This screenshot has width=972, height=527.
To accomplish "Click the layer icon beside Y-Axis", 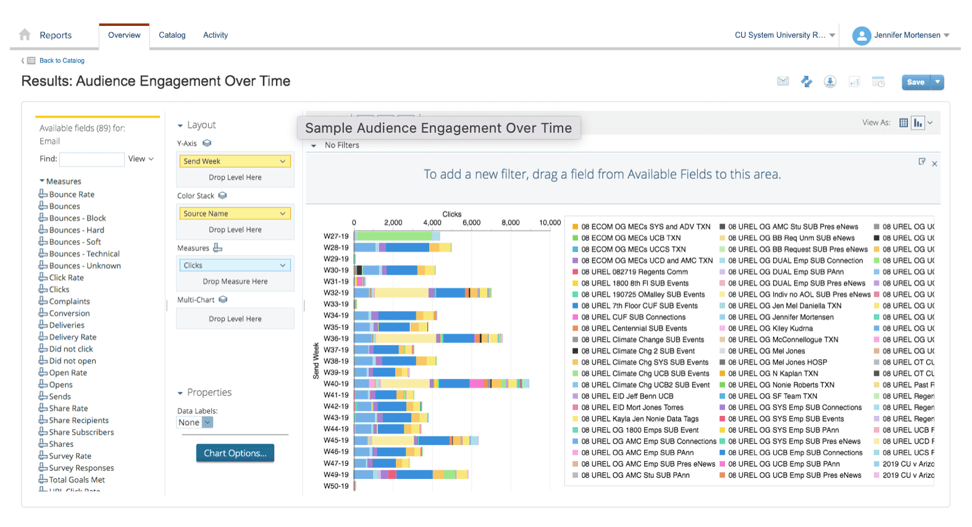I will click(x=207, y=143).
